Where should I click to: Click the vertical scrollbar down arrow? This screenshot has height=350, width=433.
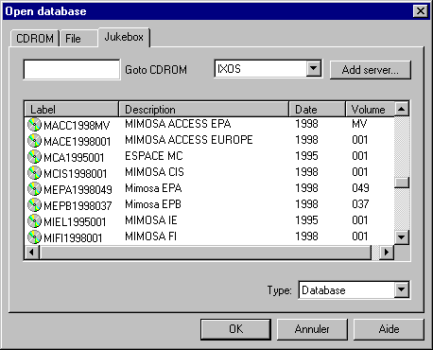click(x=402, y=237)
